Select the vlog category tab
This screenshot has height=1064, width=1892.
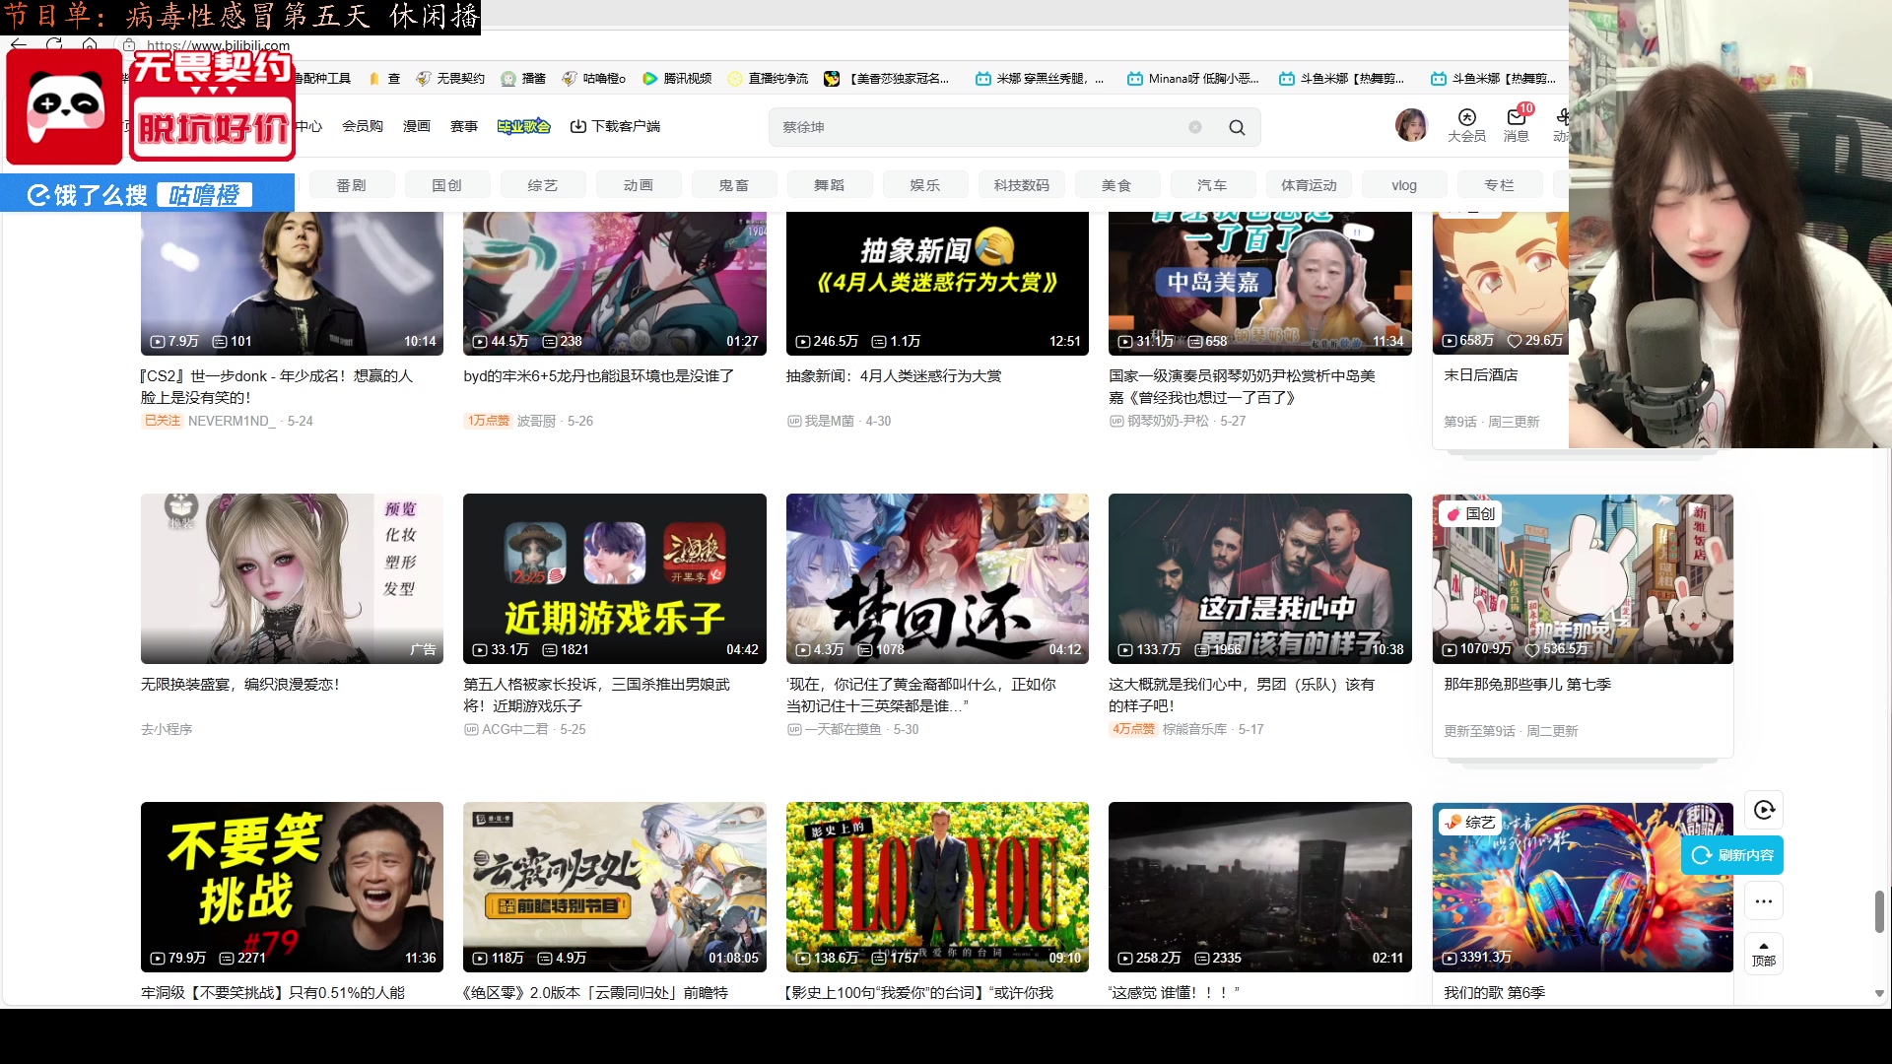point(1404,184)
